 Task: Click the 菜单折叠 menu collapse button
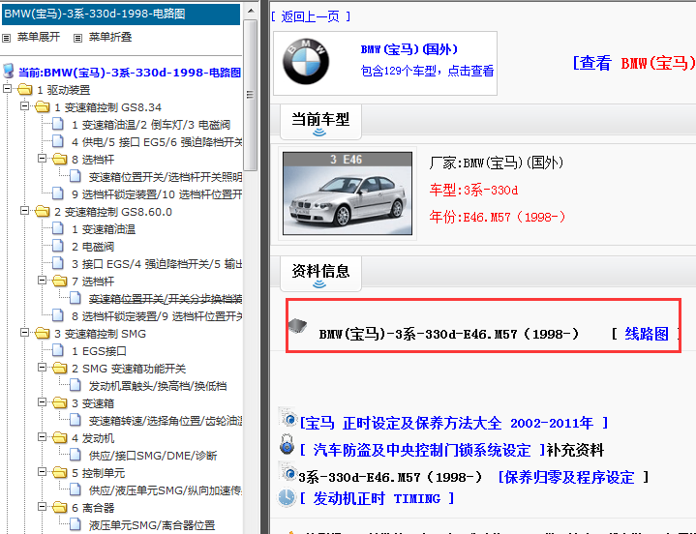pos(109,37)
